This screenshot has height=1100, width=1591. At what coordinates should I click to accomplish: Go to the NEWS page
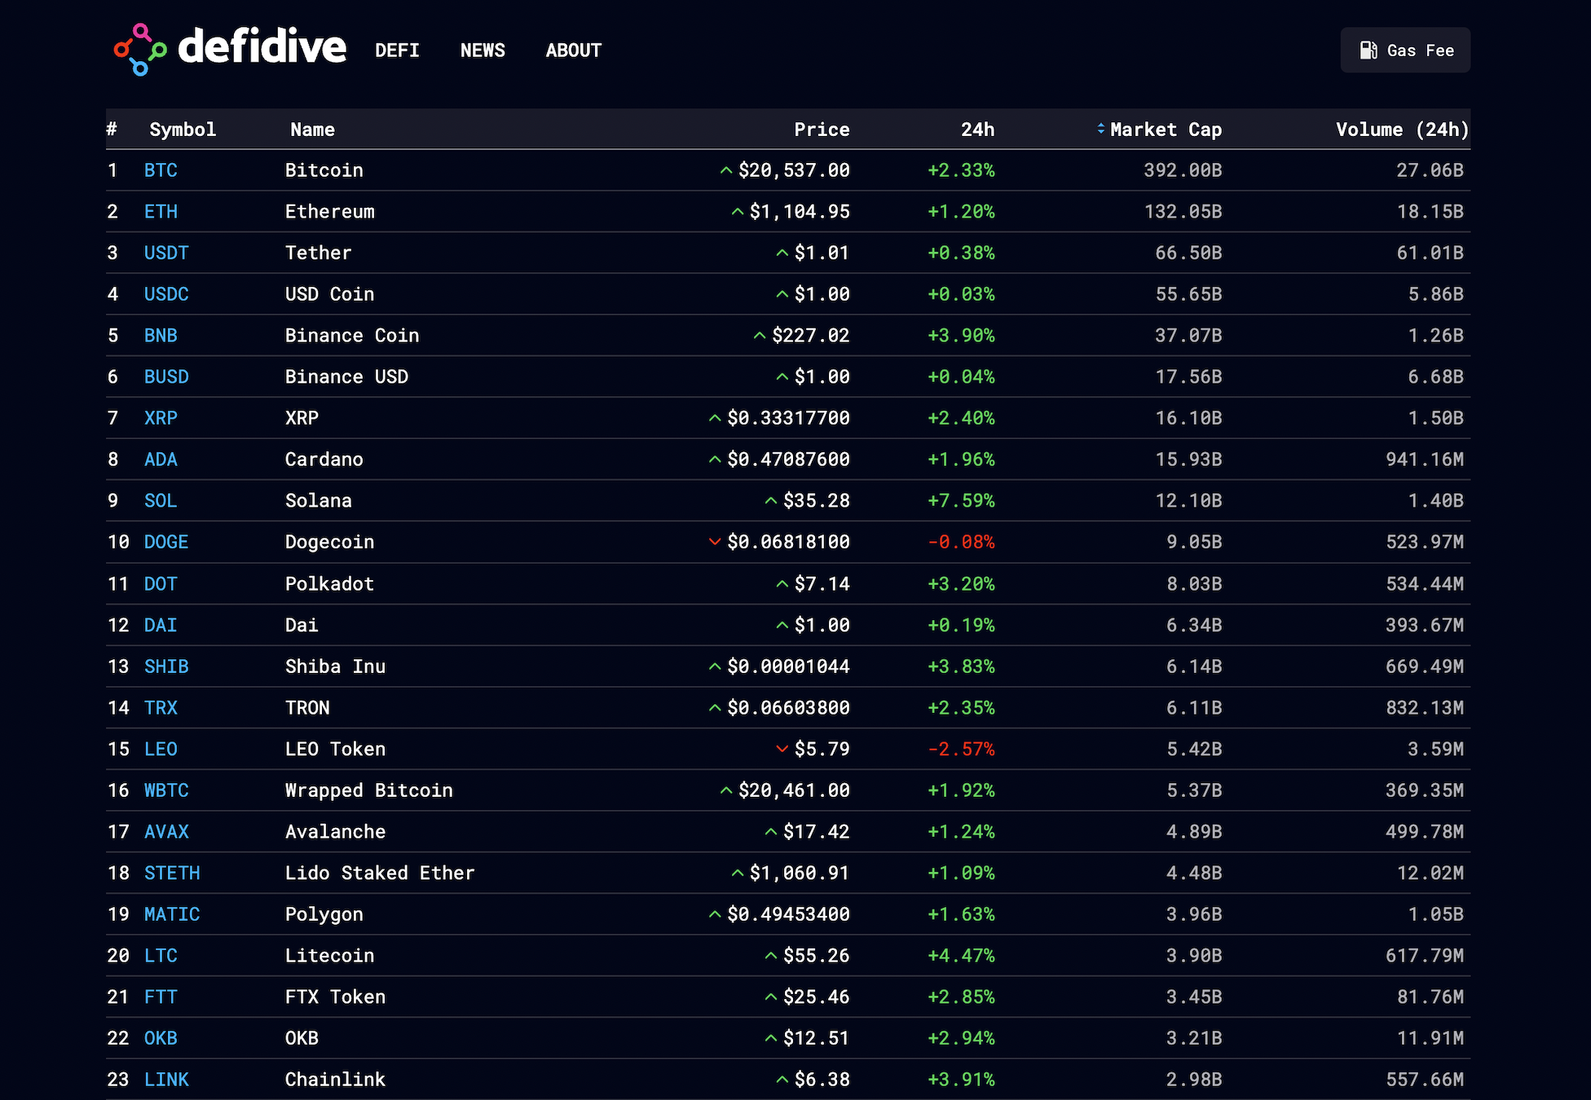coord(483,51)
